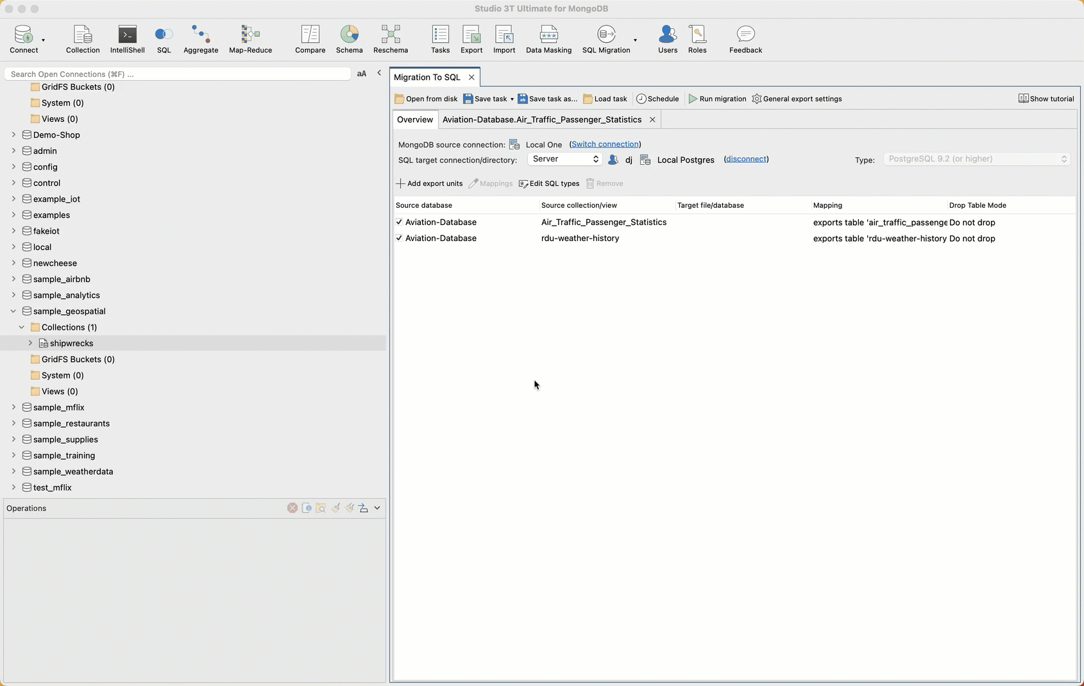Open the Data Masking tool
Viewport: 1084px width, 686px height.
coord(548,39)
